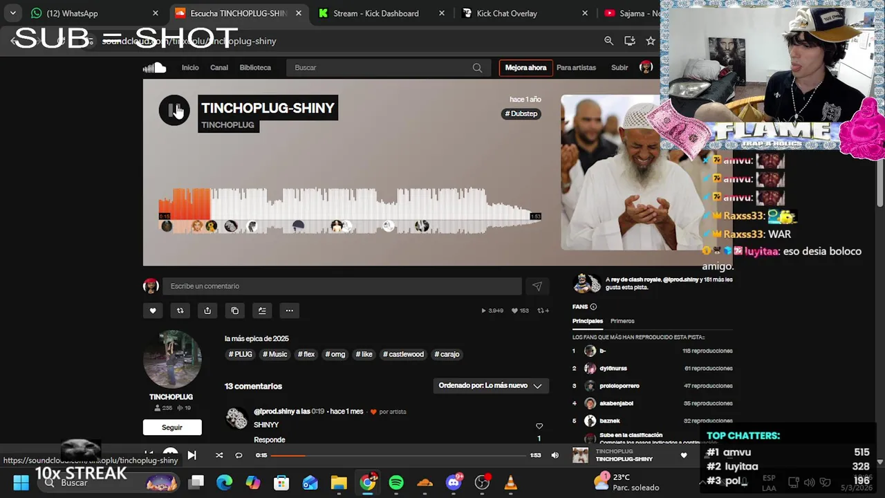Select the Principales fans tab
This screenshot has height=498, width=885.
pos(588,321)
